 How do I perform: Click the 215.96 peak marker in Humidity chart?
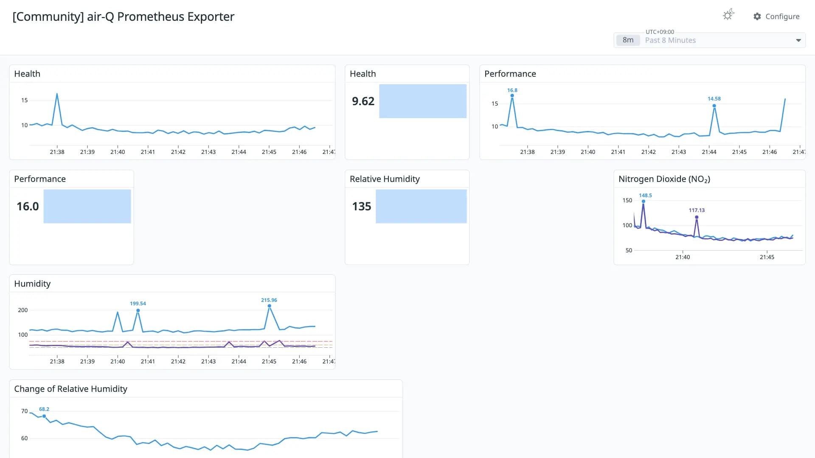click(269, 306)
